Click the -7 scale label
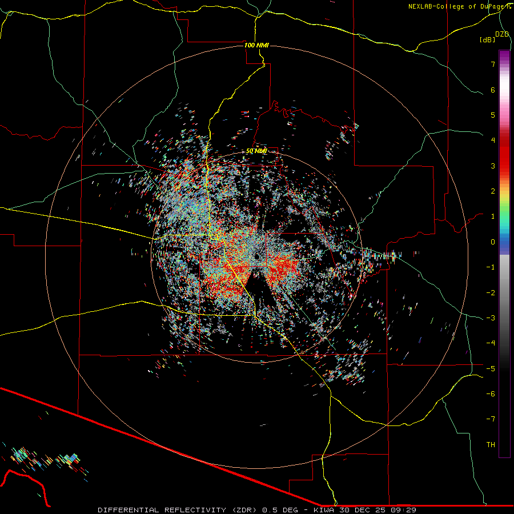The height and width of the screenshot is (514, 514). [x=491, y=419]
